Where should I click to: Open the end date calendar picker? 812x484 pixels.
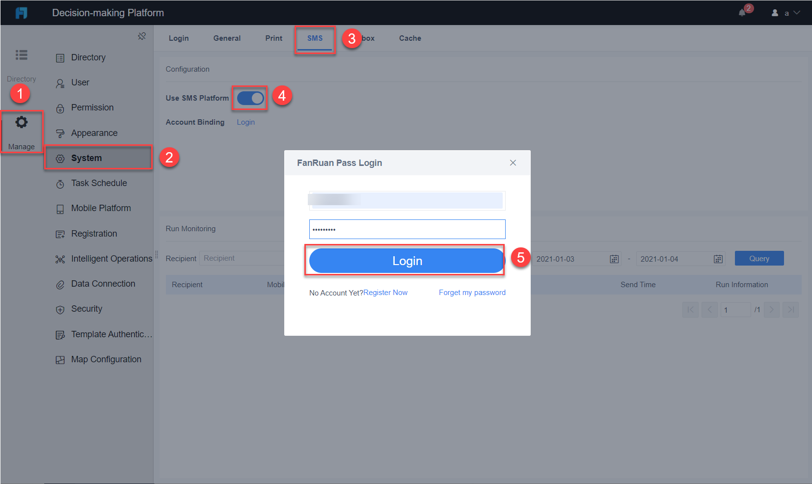(718, 259)
